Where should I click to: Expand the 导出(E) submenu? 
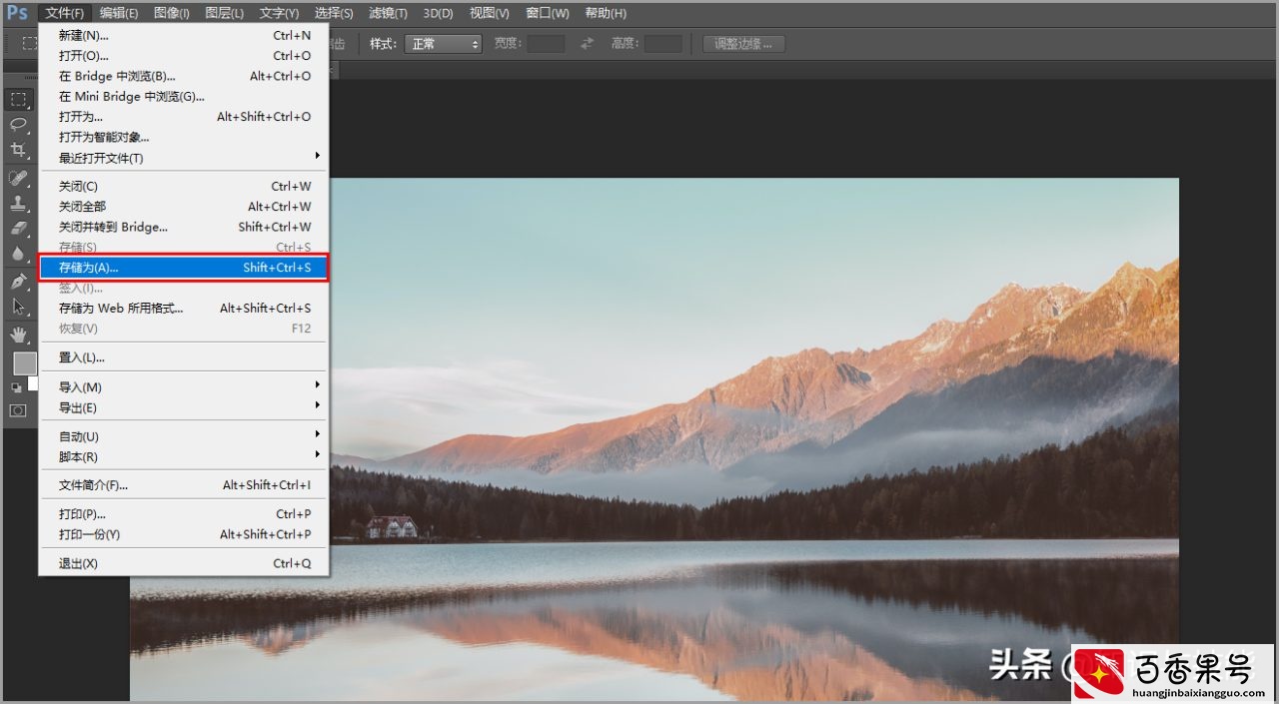pyautogui.click(x=183, y=407)
